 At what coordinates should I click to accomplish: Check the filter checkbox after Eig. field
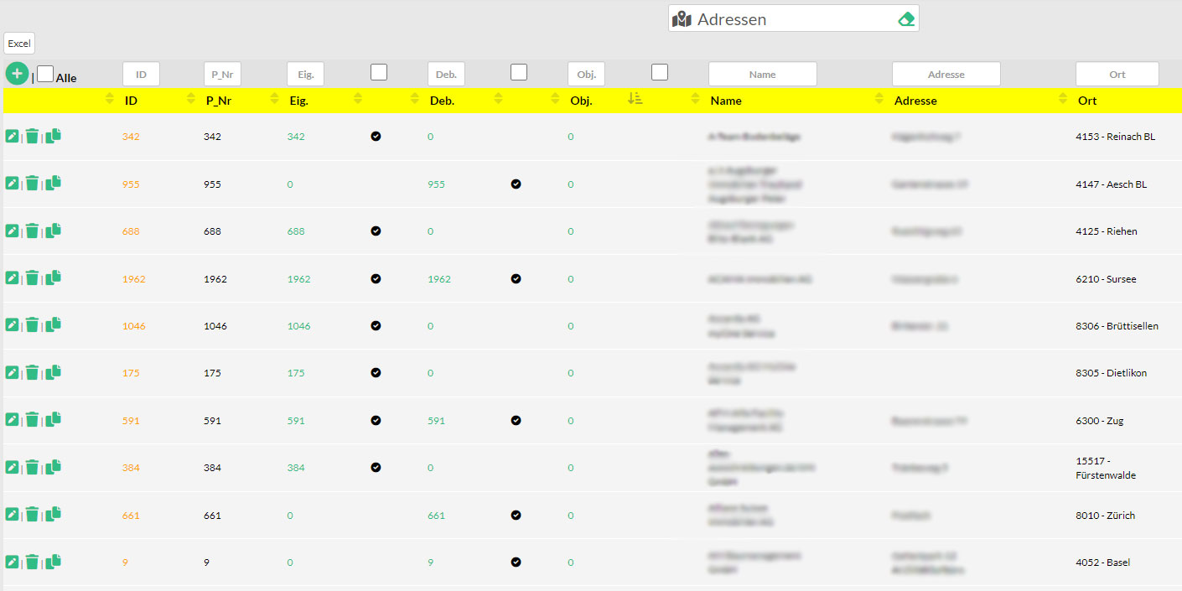click(379, 73)
